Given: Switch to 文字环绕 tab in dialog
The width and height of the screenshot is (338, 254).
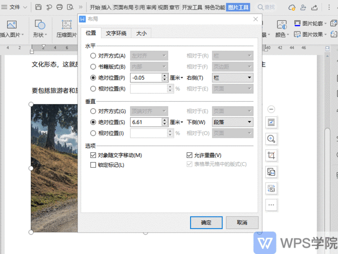Looking at the screenshot, I should pos(116,34).
